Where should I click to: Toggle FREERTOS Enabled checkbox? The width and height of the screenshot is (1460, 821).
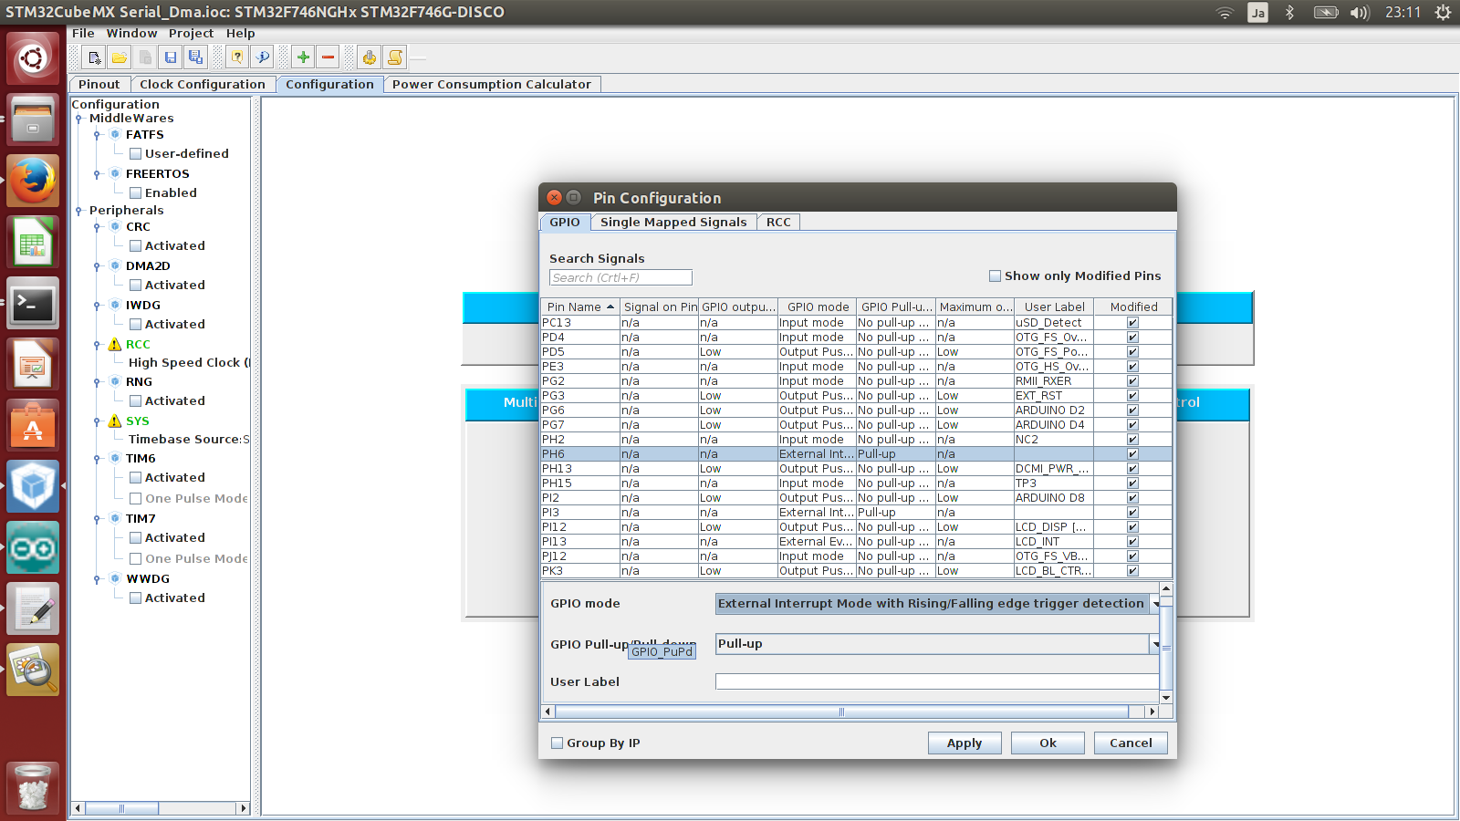pyautogui.click(x=135, y=192)
